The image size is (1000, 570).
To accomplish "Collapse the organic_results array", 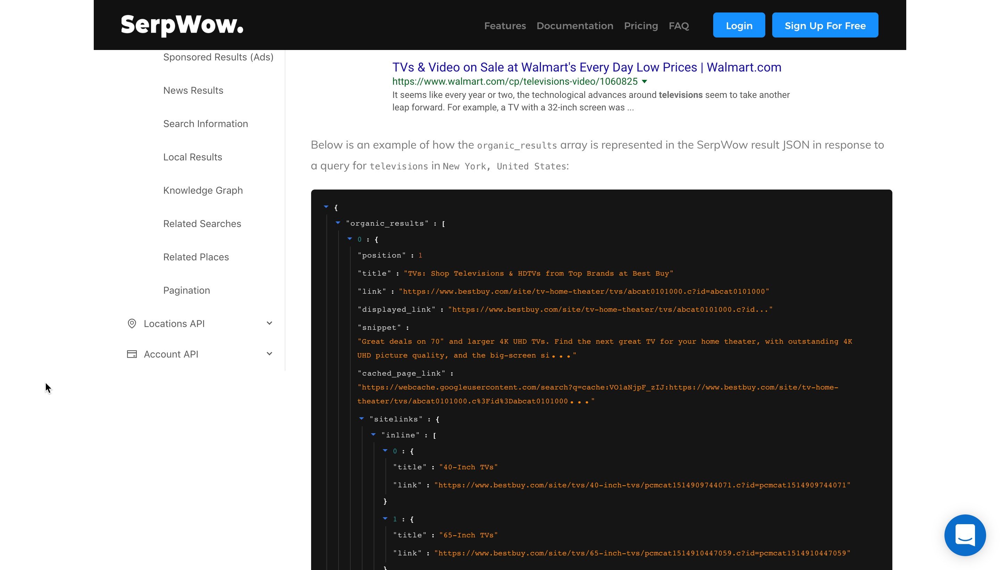I will point(338,223).
